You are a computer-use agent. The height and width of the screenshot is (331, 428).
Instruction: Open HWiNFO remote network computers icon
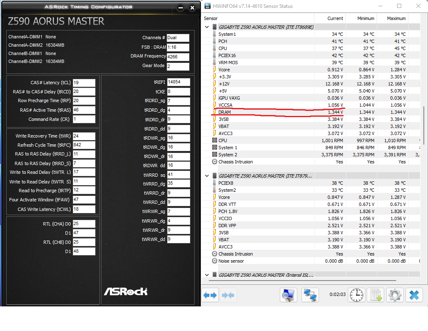[310, 295]
